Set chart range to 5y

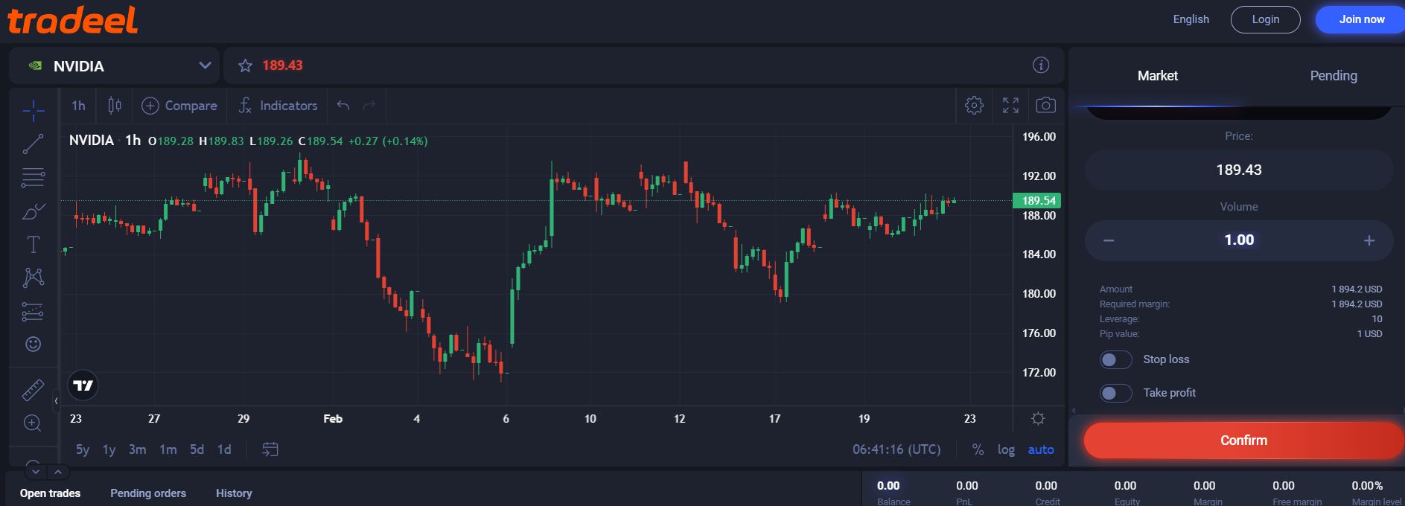[x=83, y=449]
